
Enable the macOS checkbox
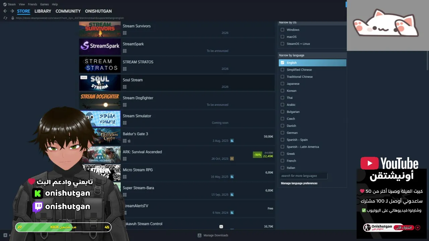tap(282, 37)
